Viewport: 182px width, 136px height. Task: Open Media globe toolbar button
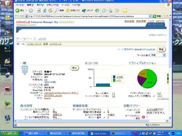point(87,11)
